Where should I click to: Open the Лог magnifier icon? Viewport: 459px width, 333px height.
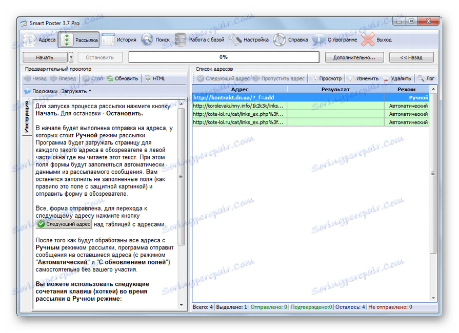pos(421,78)
